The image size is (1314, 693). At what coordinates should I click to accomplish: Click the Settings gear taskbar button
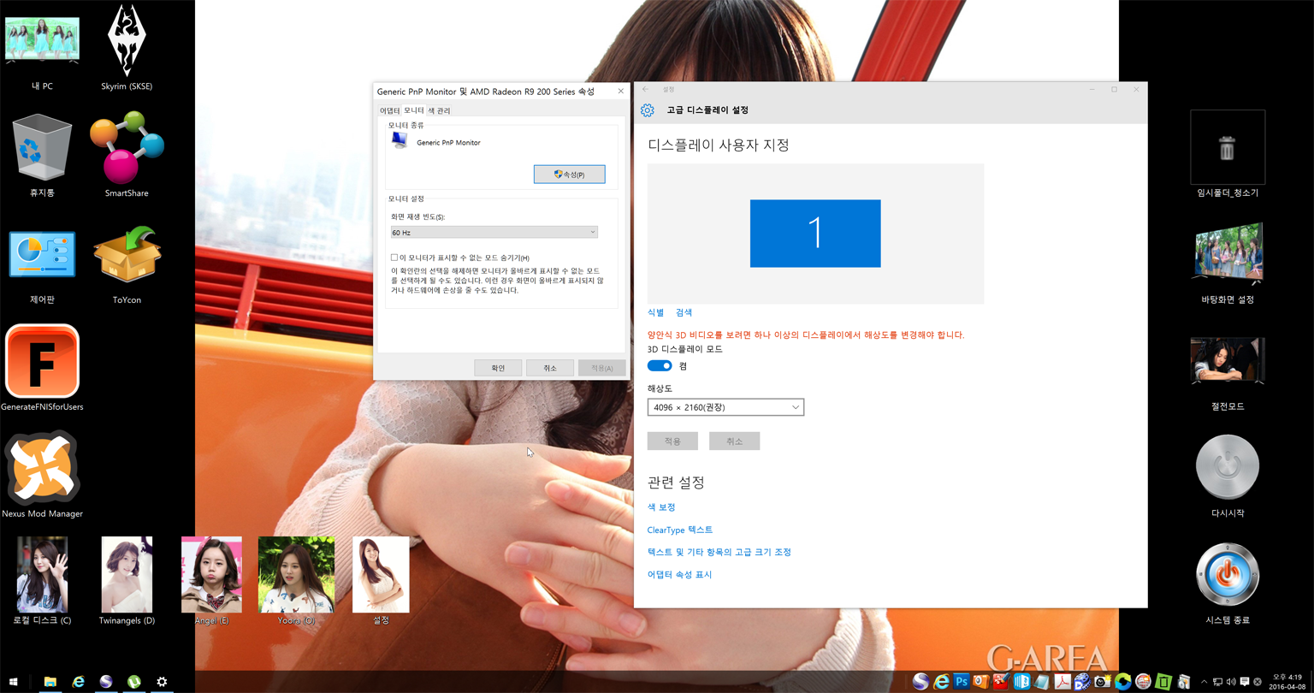162,682
